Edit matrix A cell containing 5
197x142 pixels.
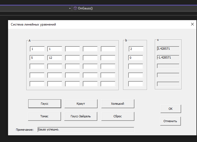point(37,58)
